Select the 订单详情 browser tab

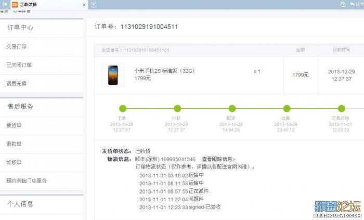click(49, 5)
